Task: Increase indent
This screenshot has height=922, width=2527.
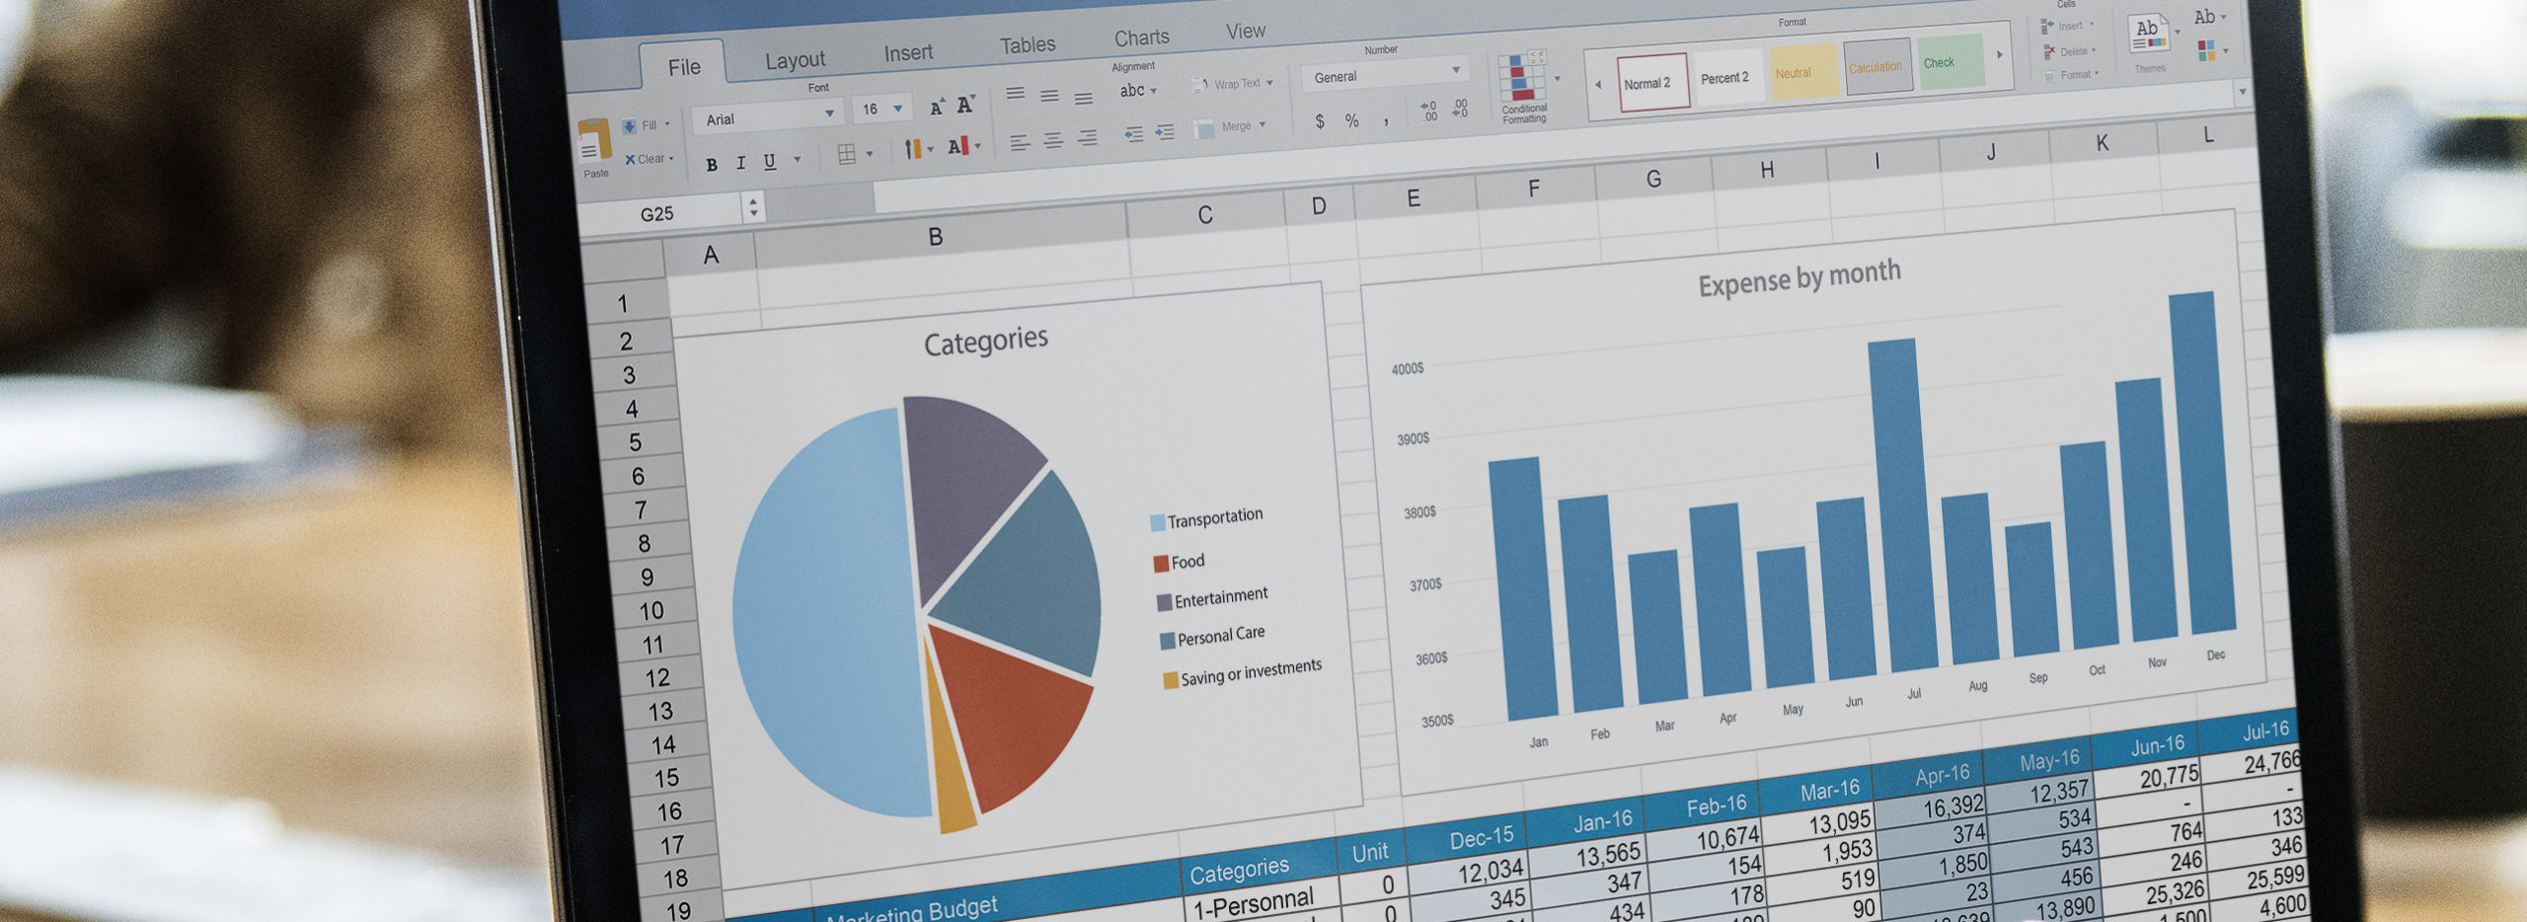Action: click(x=1165, y=132)
